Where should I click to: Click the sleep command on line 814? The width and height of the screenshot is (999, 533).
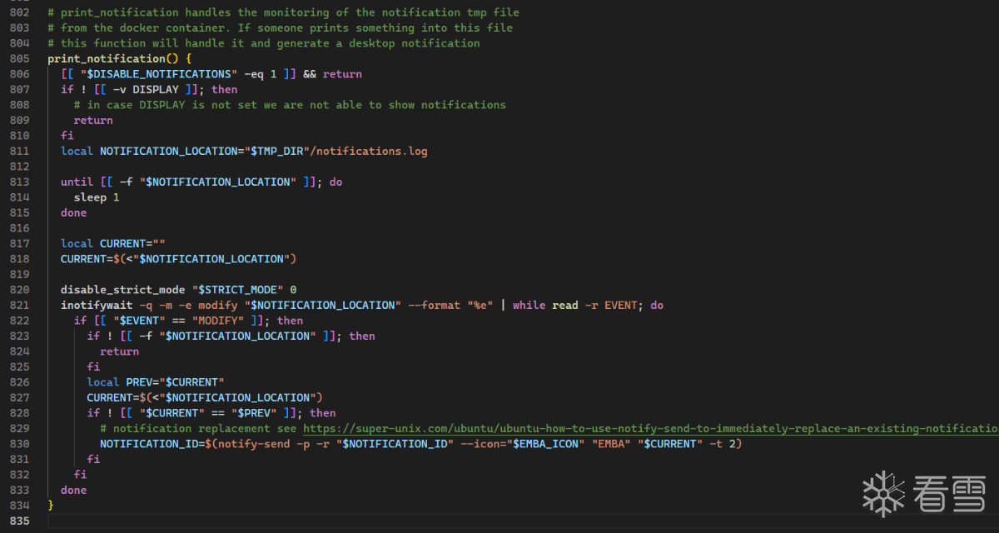[90, 197]
